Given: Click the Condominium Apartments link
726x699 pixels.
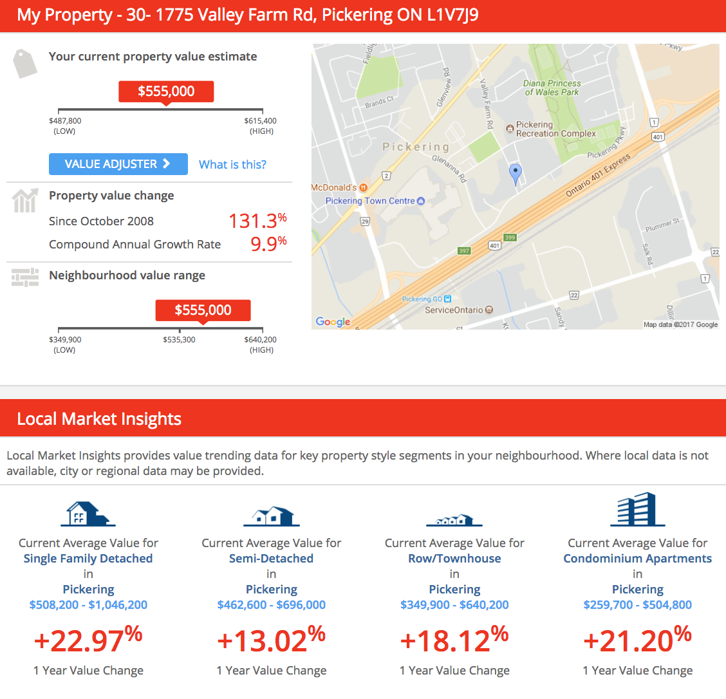Looking at the screenshot, I should (x=638, y=558).
